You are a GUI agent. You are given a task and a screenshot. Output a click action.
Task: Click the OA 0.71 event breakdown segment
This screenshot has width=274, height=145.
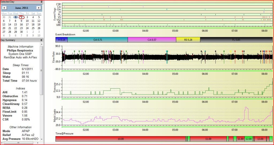pos(98,40)
